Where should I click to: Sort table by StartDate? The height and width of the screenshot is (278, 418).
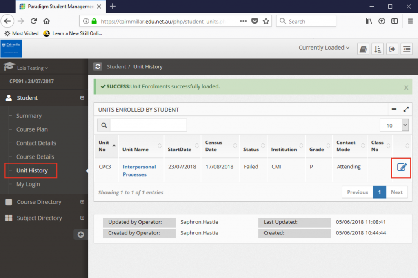182,146
